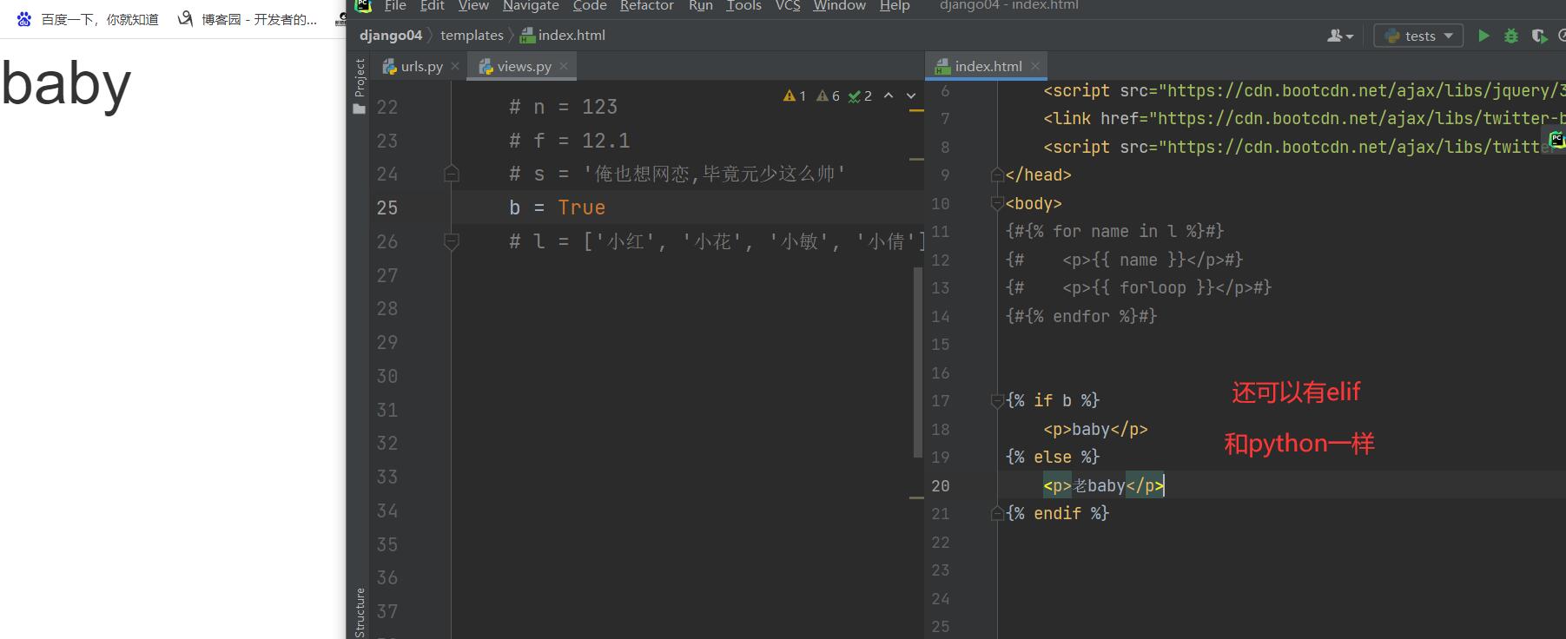Click the '# f = 12.1' comment line
Screen dimensions: 1566x639
pyautogui.click(x=569, y=141)
